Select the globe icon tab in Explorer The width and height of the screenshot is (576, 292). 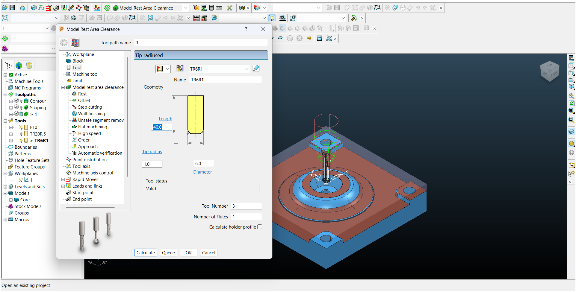[x=19, y=66]
